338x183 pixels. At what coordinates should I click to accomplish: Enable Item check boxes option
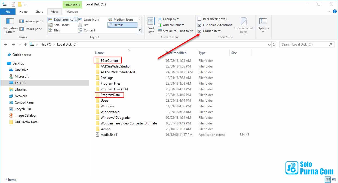coord(199,19)
